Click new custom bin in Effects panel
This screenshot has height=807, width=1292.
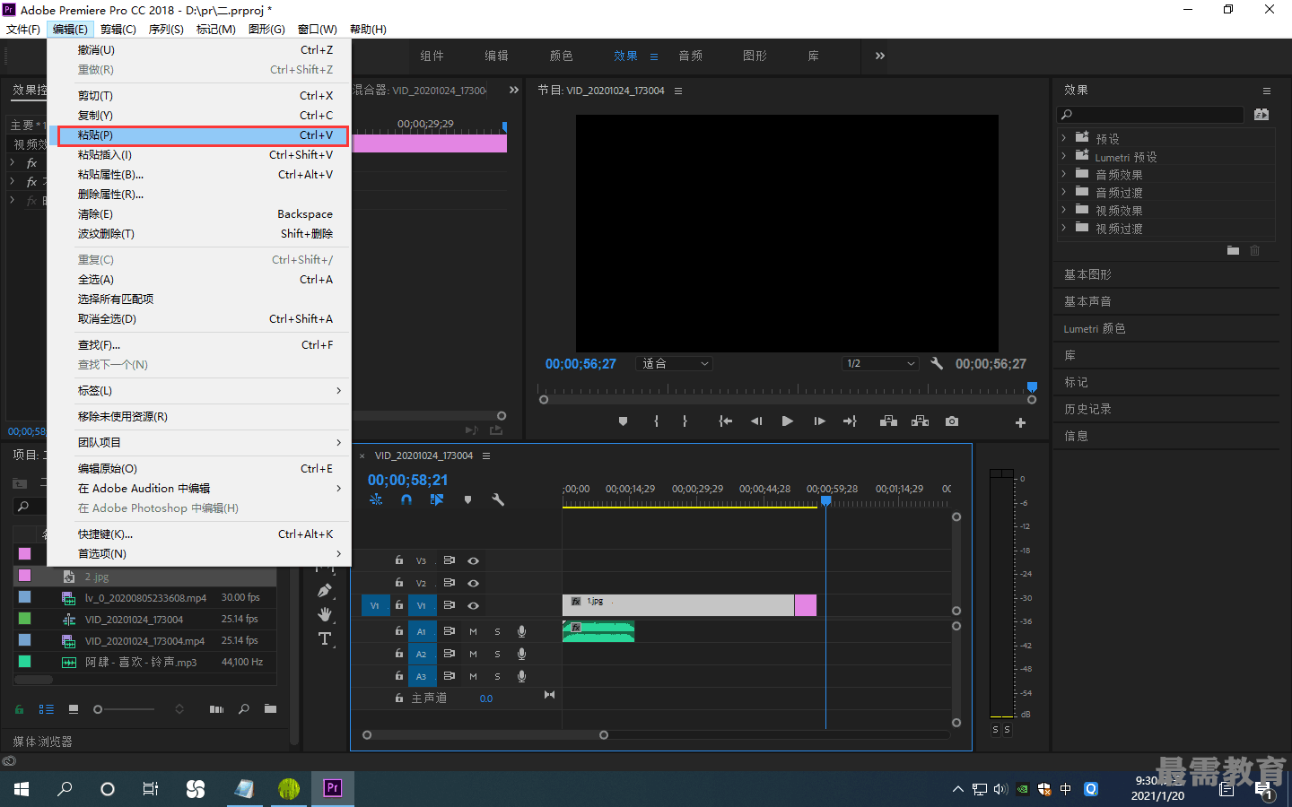point(1233,251)
